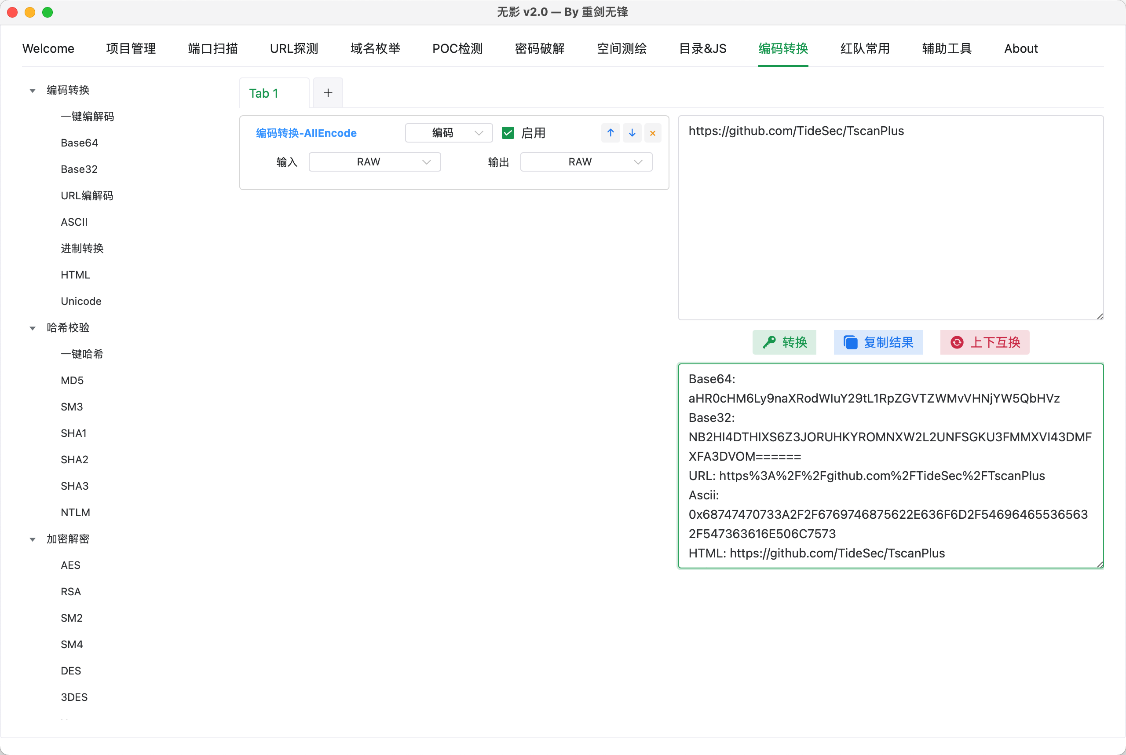Switch to the 端口扫描 tab
1126x755 pixels.
tap(213, 49)
